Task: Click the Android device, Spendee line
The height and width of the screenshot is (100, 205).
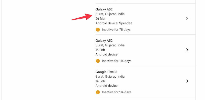Action: pos(114,23)
